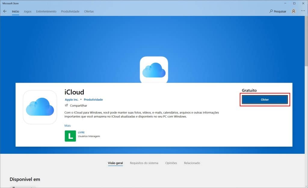Image resolution: width=308 pixels, height=188 pixels.
Task: Open the Entretenimento tab
Action: point(46,11)
